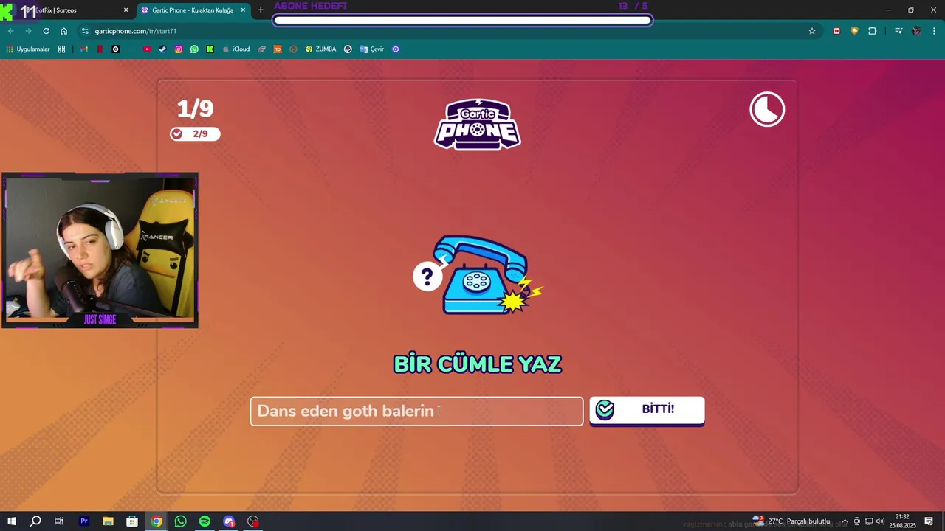Open the Kick bookmark
The width and height of the screenshot is (945, 531).
pos(210,49)
